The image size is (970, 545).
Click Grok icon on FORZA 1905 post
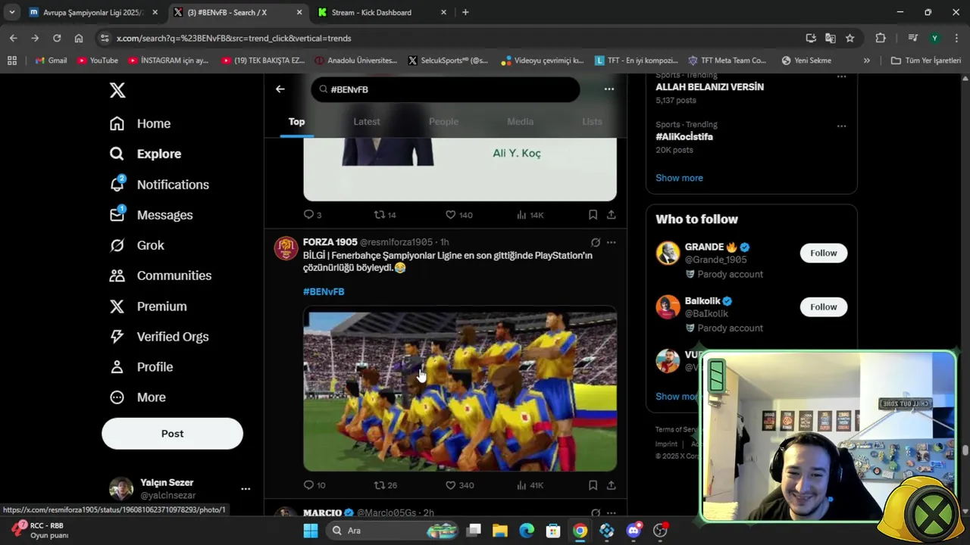coord(595,242)
